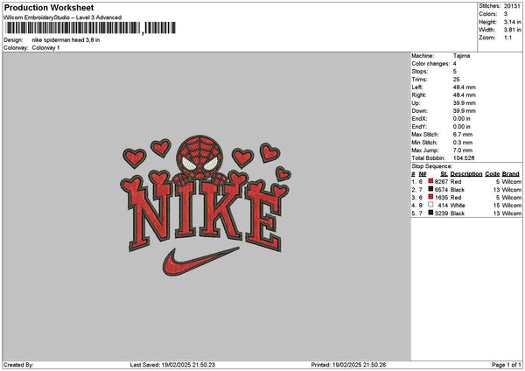Click the "Printed: 19/02/2025 21.50.26" footer text
The image size is (525, 371).
(x=348, y=365)
